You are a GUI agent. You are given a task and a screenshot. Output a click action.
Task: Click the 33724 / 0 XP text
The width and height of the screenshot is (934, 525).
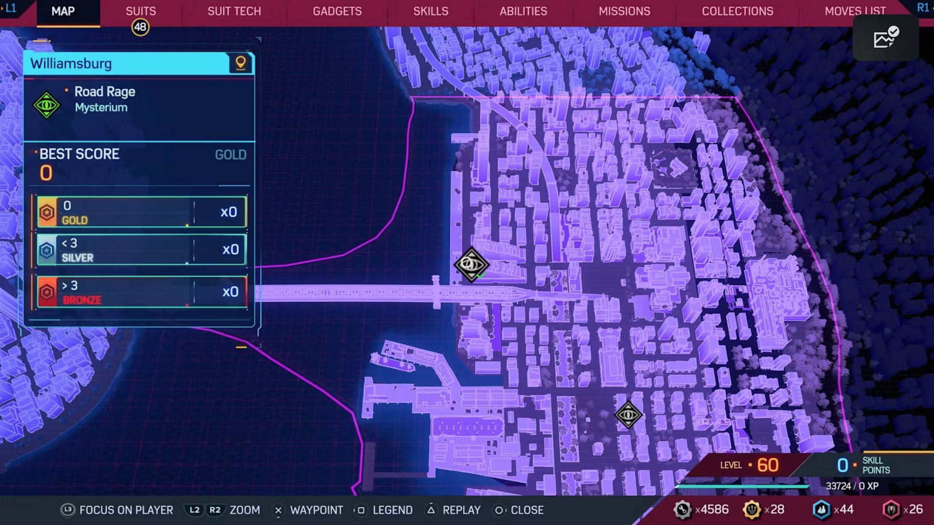[x=852, y=486]
